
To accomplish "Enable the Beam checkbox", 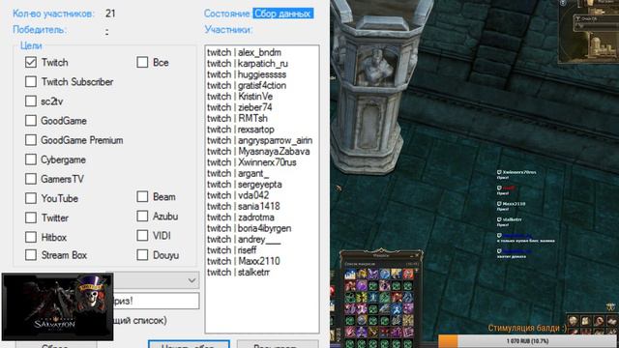I will tap(142, 196).
